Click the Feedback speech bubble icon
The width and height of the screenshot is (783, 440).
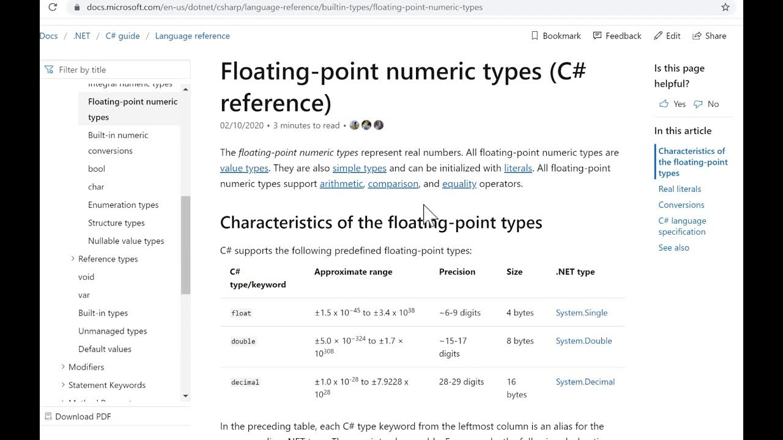click(597, 35)
